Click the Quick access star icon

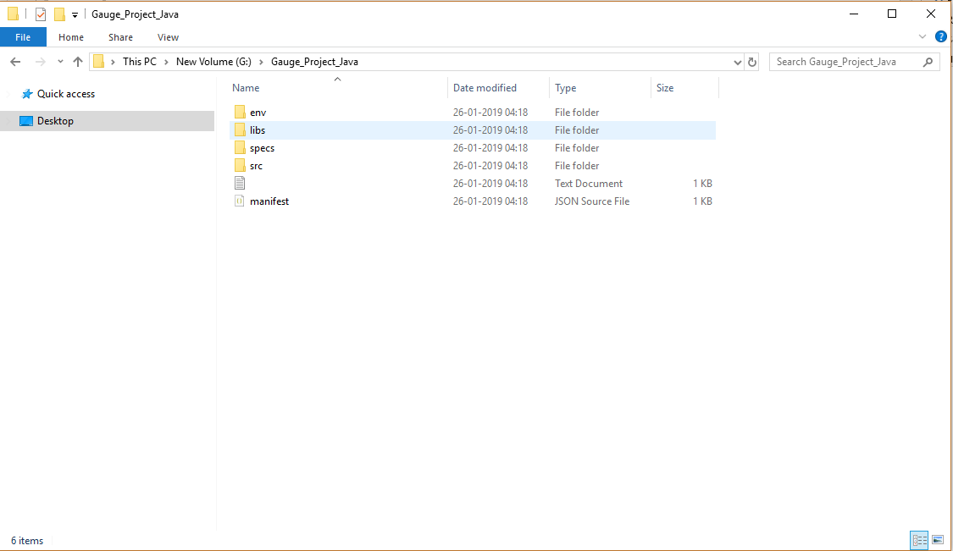pyautogui.click(x=27, y=94)
